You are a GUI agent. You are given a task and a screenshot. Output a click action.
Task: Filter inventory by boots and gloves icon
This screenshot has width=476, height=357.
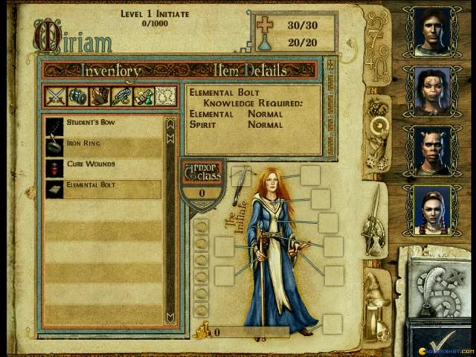coord(100,96)
